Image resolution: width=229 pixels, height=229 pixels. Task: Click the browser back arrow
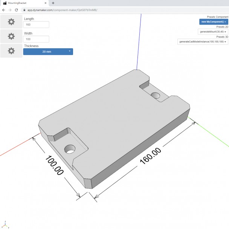4,10
